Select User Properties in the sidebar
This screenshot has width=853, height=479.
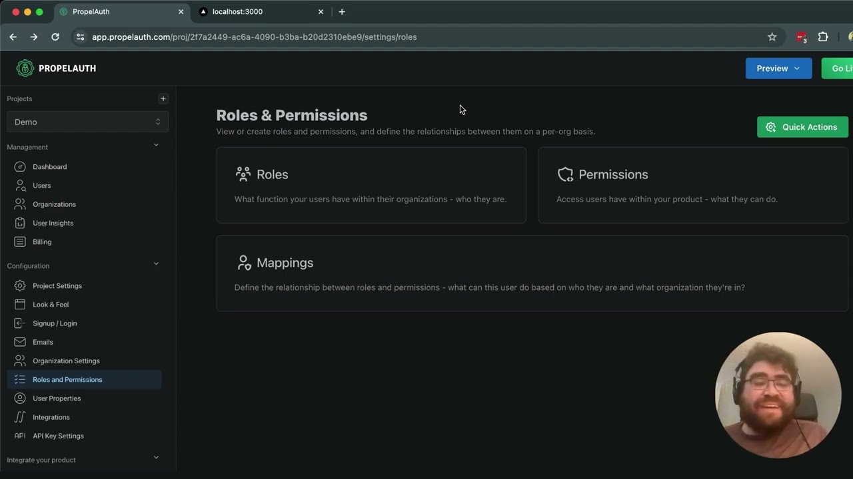pyautogui.click(x=84, y=399)
